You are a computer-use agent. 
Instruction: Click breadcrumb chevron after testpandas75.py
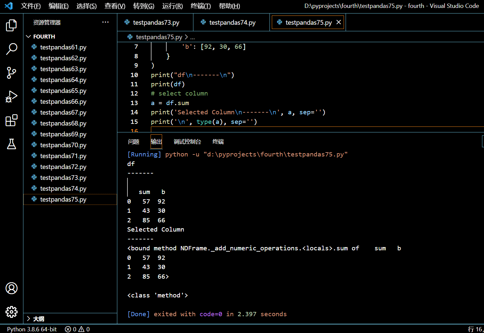[x=186, y=37]
